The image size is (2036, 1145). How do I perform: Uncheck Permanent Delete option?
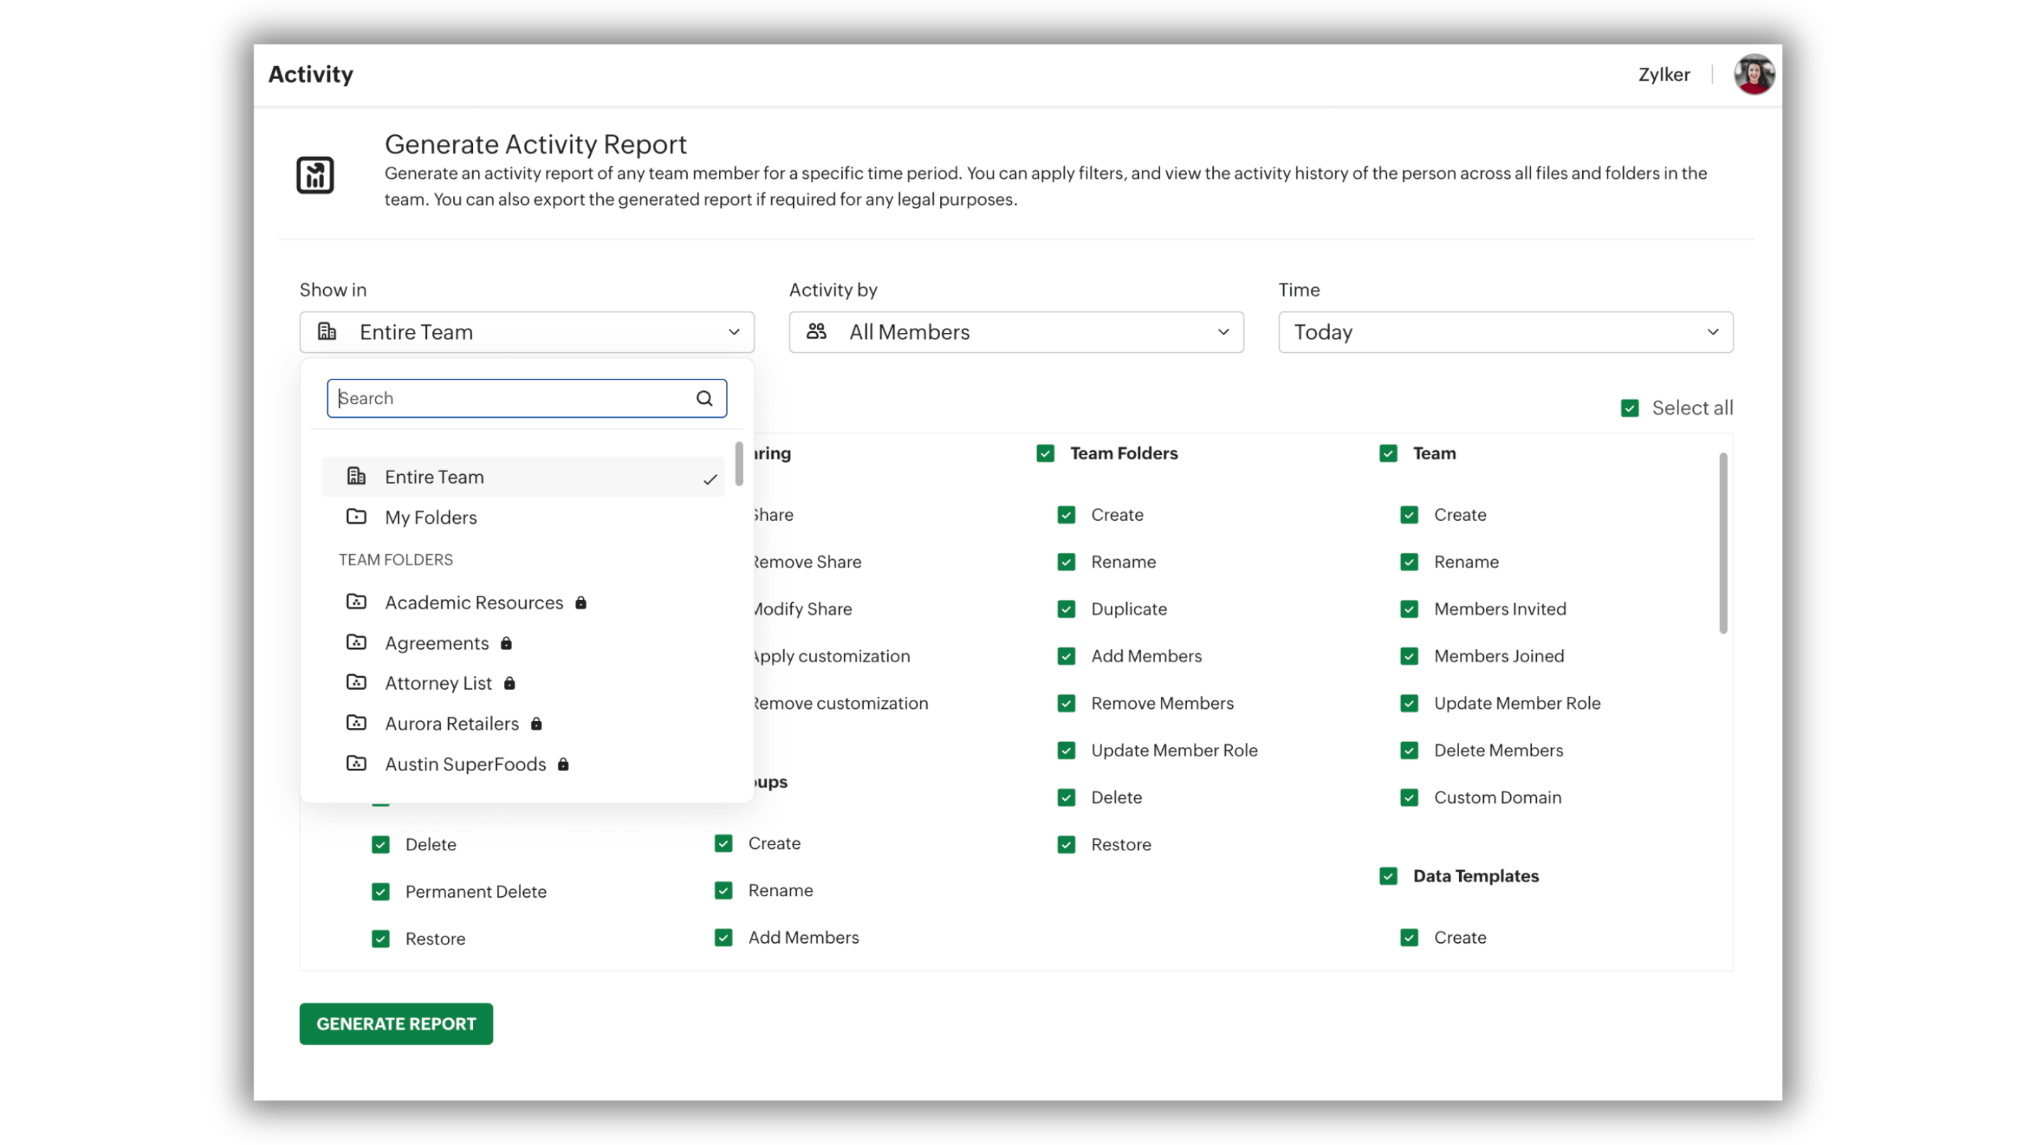coord(380,891)
